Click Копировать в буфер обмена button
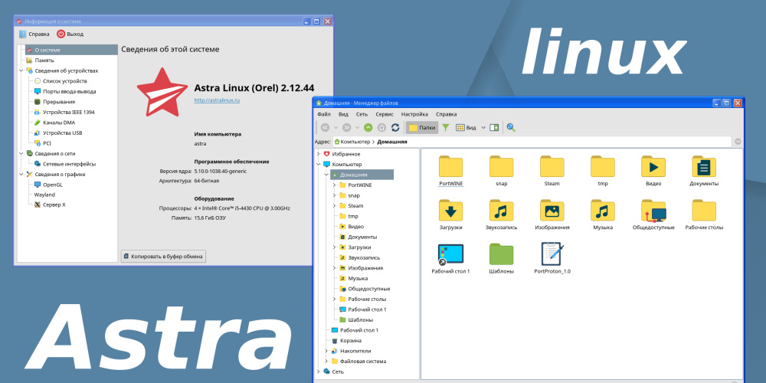 [164, 256]
